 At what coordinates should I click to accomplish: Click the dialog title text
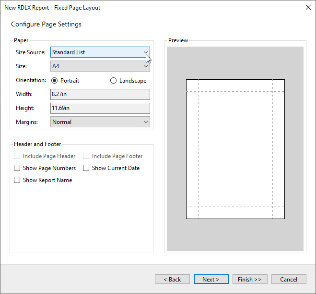tap(52, 8)
